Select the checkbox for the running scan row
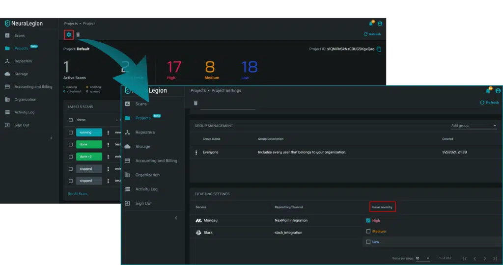 (x=71, y=132)
